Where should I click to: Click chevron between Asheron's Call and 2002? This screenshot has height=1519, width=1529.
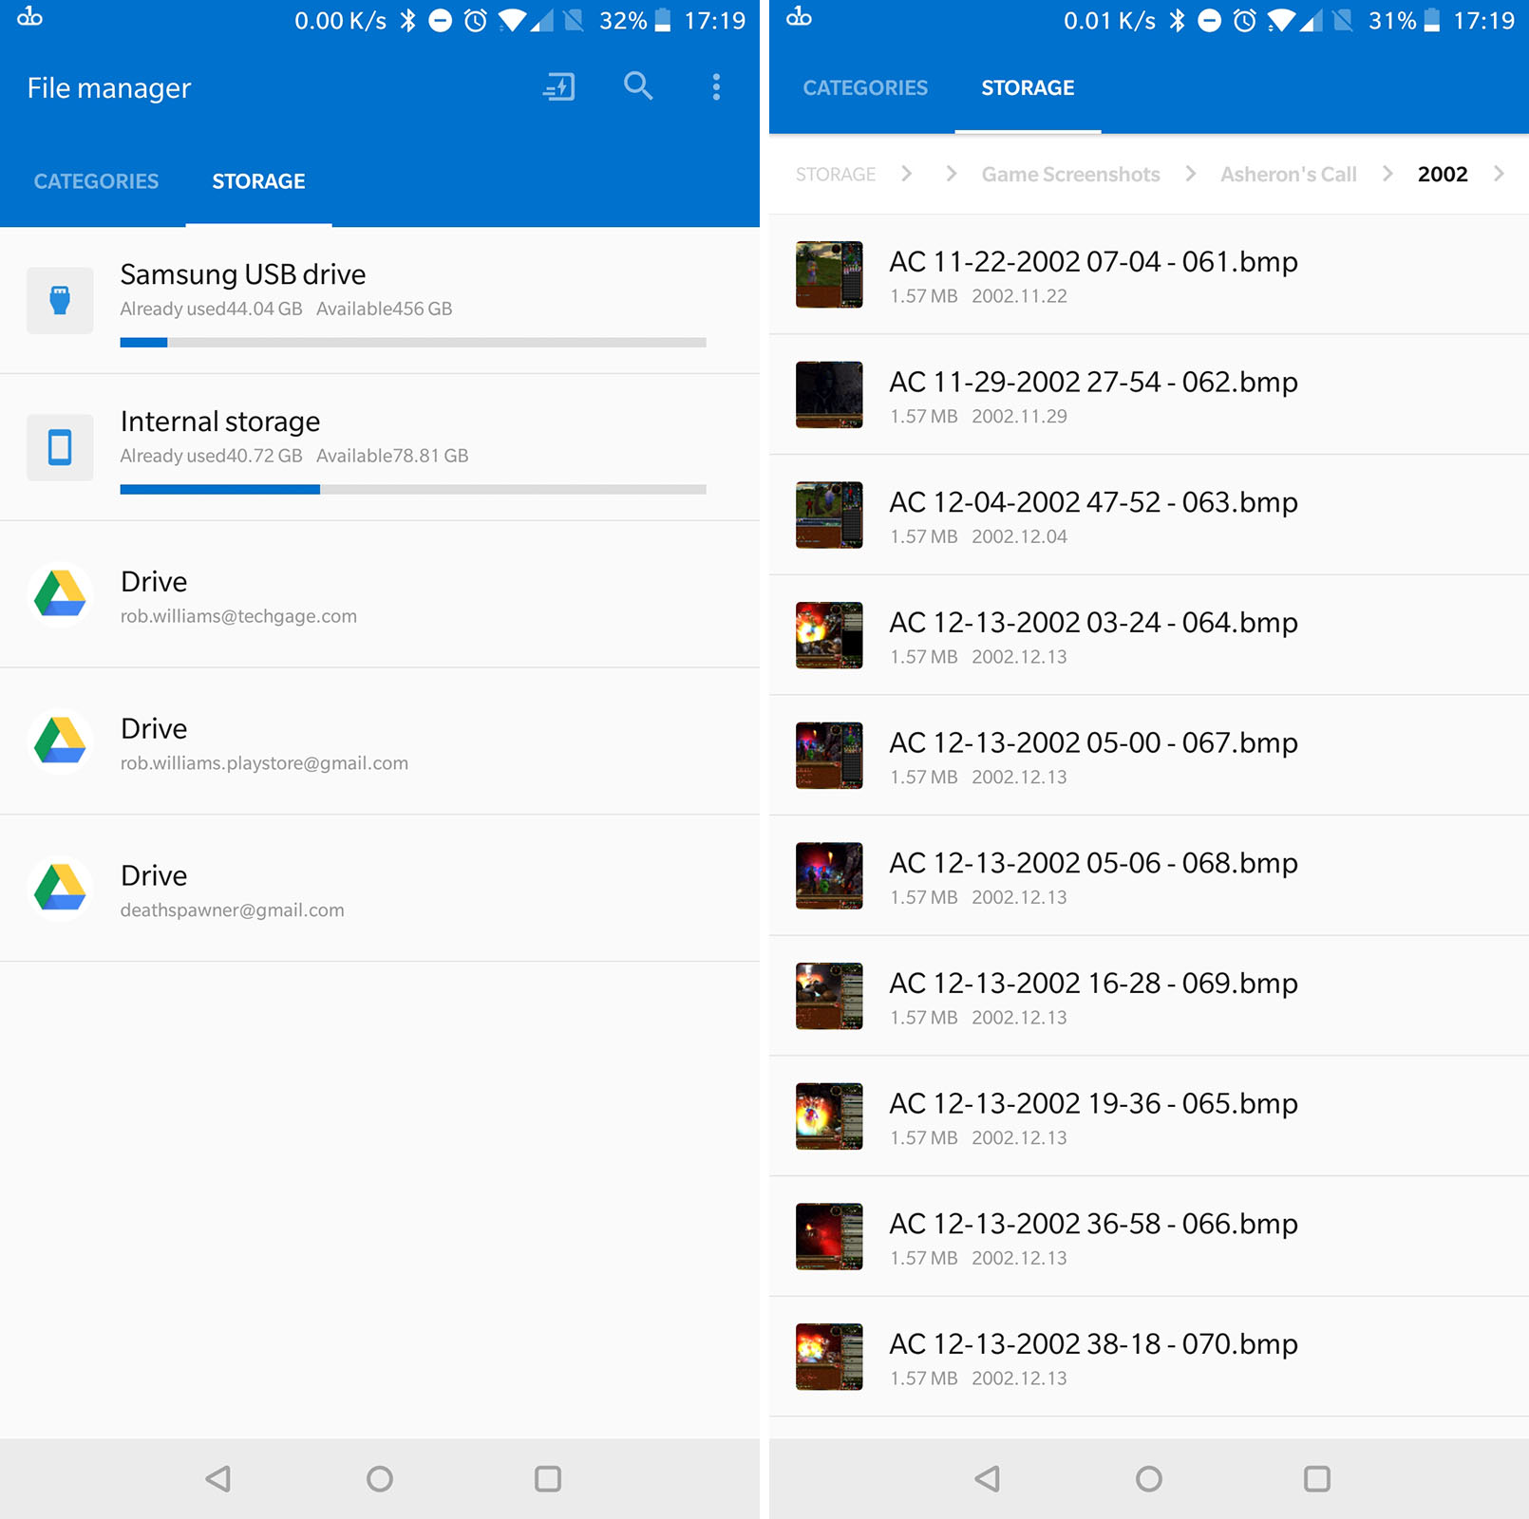(x=1387, y=174)
